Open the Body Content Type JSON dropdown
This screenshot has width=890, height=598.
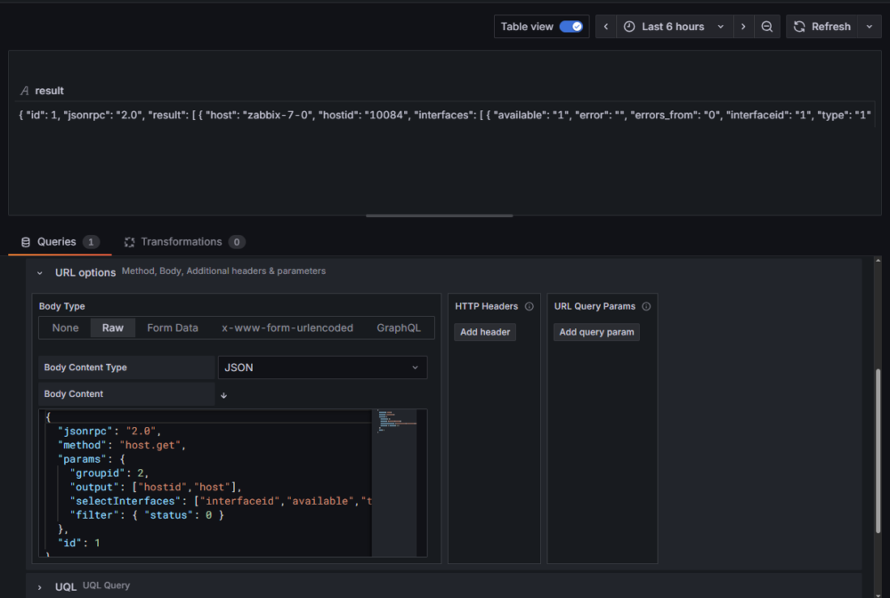click(x=322, y=368)
